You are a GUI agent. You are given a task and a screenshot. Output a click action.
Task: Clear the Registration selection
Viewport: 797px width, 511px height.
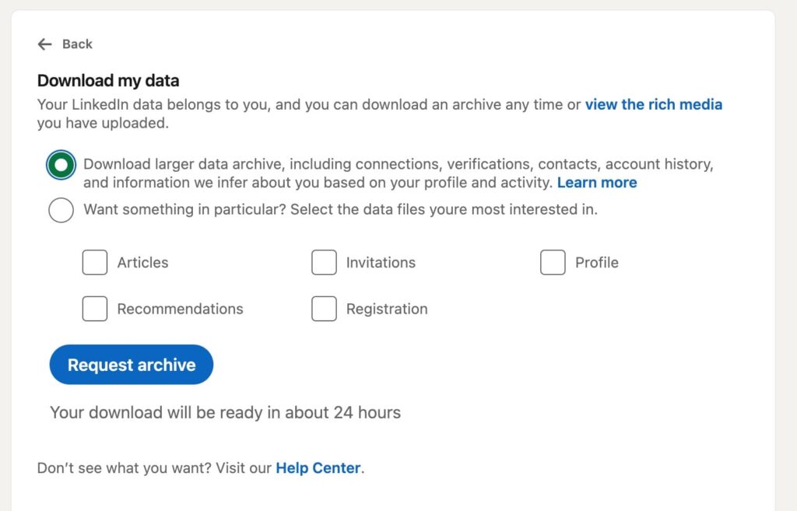pyautogui.click(x=324, y=308)
